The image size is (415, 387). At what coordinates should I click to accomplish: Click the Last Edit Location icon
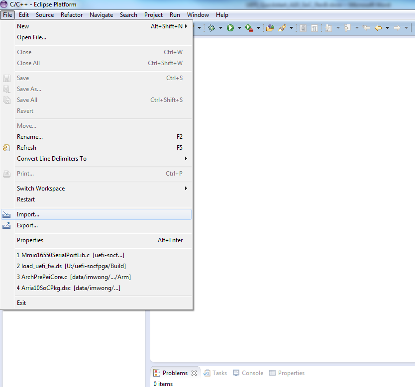[x=366, y=28]
